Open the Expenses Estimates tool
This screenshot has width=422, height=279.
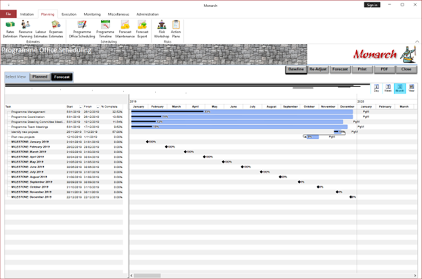56,30
